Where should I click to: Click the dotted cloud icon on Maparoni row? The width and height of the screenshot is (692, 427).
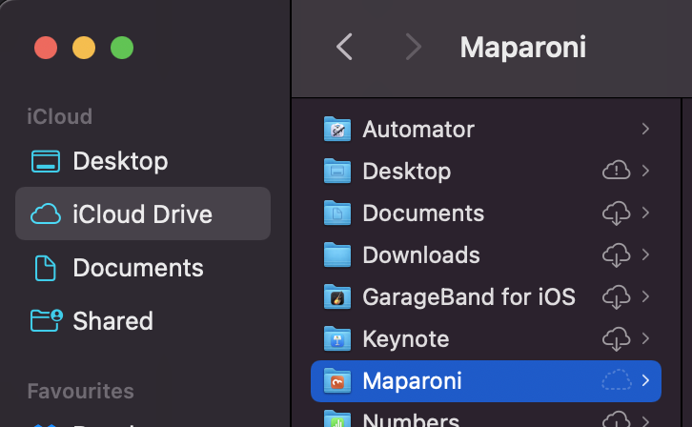pyautogui.click(x=616, y=379)
